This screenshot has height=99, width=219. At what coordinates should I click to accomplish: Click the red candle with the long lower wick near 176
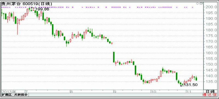(18, 26)
